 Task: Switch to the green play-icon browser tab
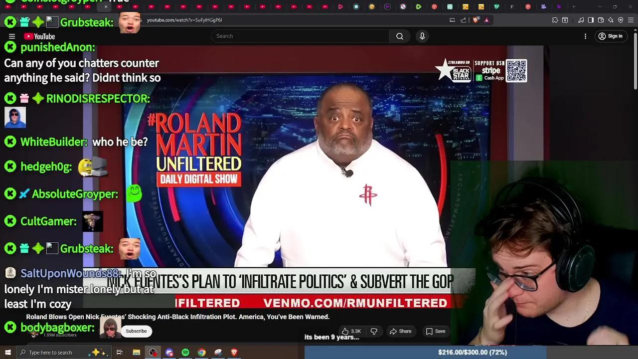[x=419, y=7]
